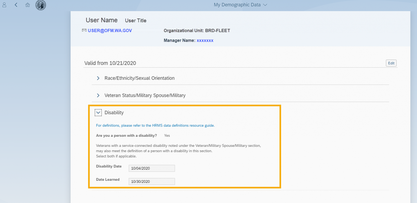Expand the Race/Ethnicity/Sexual Orientation chevron
417x203 pixels.
(x=98, y=78)
